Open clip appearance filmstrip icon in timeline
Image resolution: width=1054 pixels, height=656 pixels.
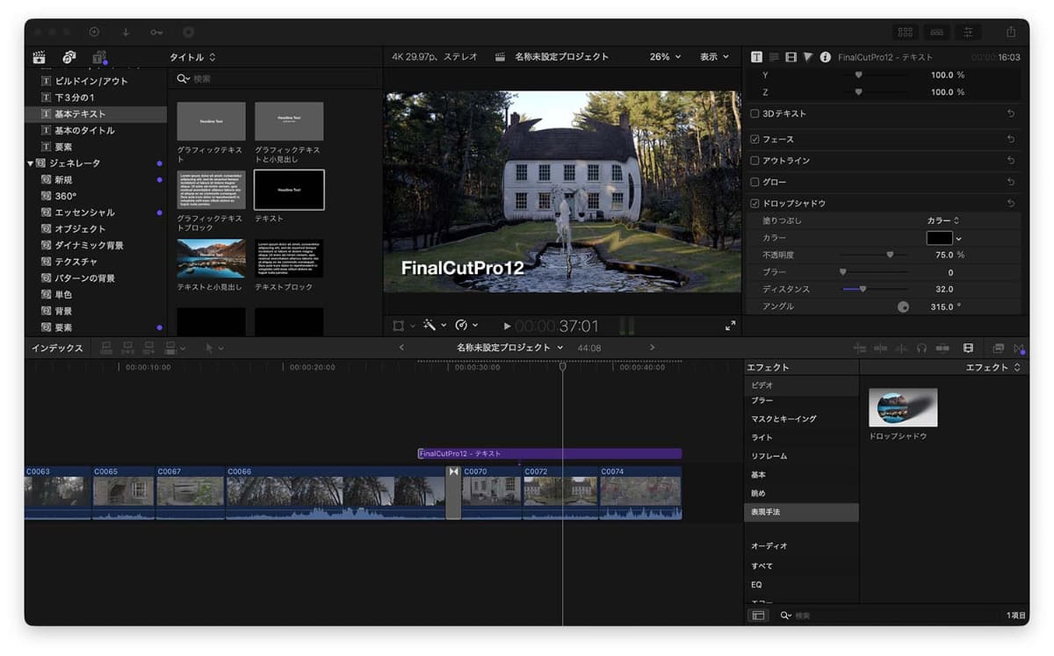coord(969,349)
